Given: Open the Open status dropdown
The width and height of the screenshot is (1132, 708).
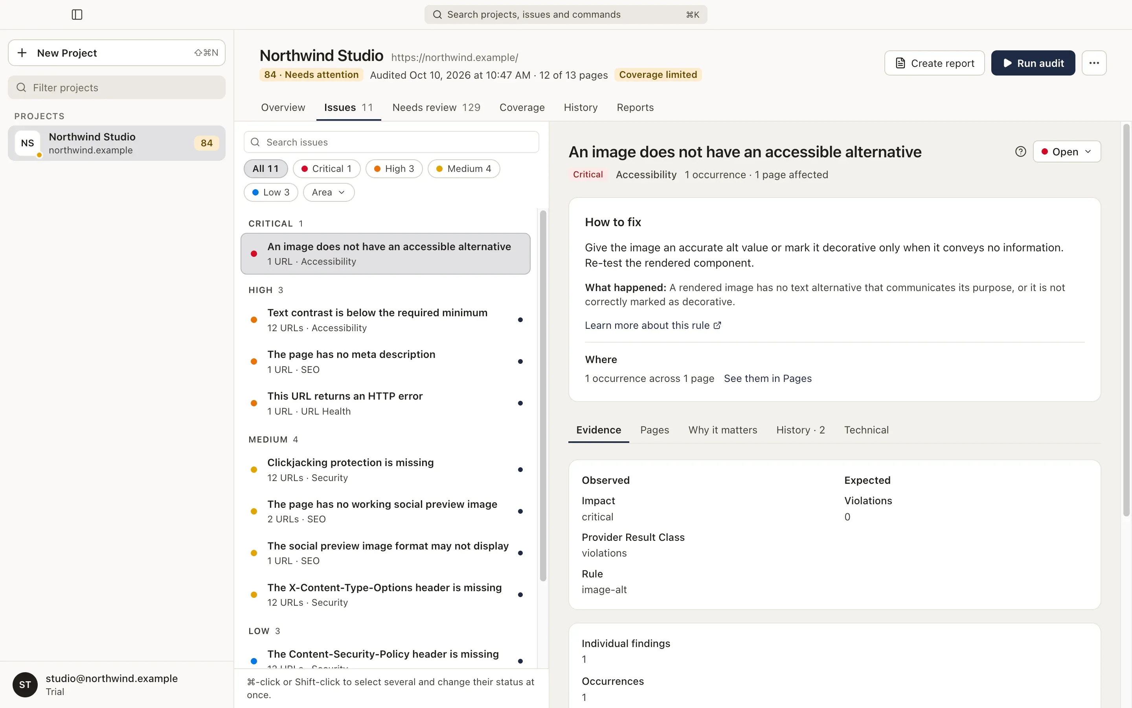Looking at the screenshot, I should [1066, 152].
